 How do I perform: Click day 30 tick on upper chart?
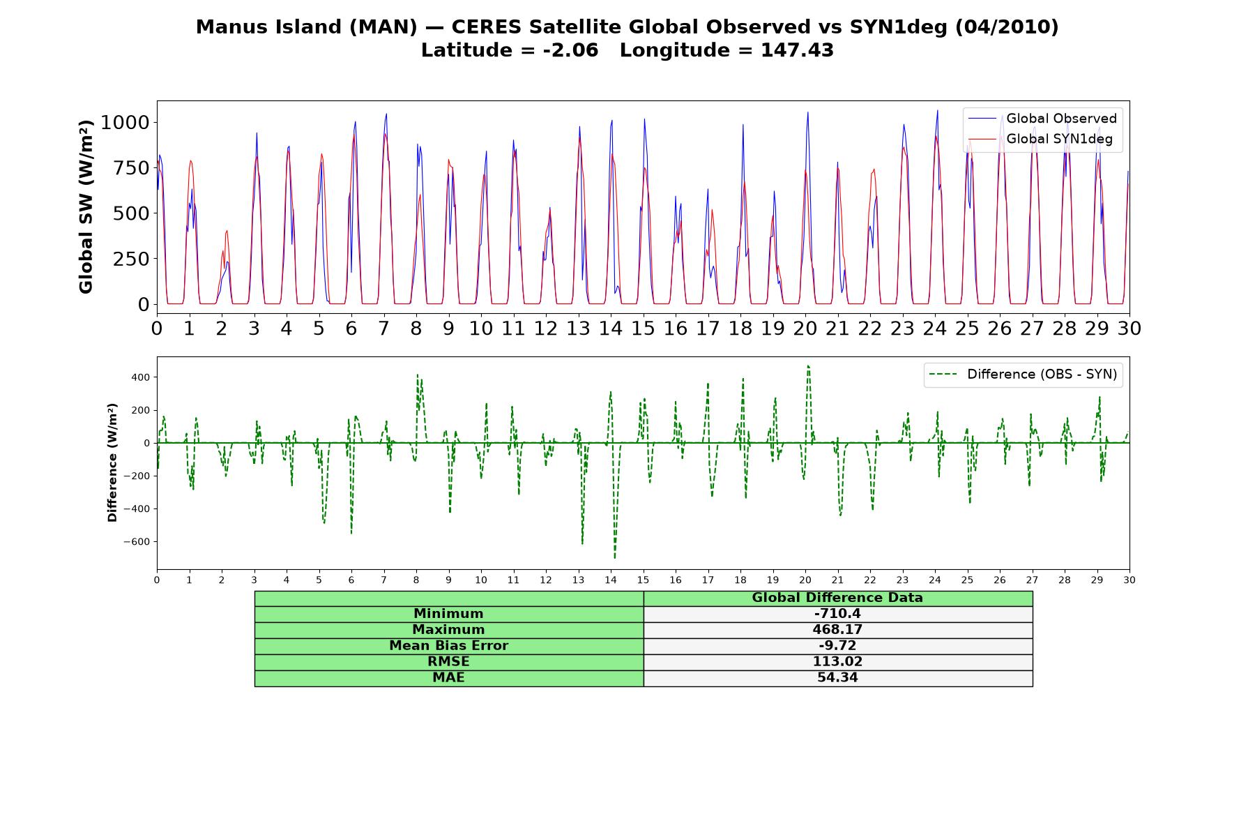pyautogui.click(x=1129, y=329)
